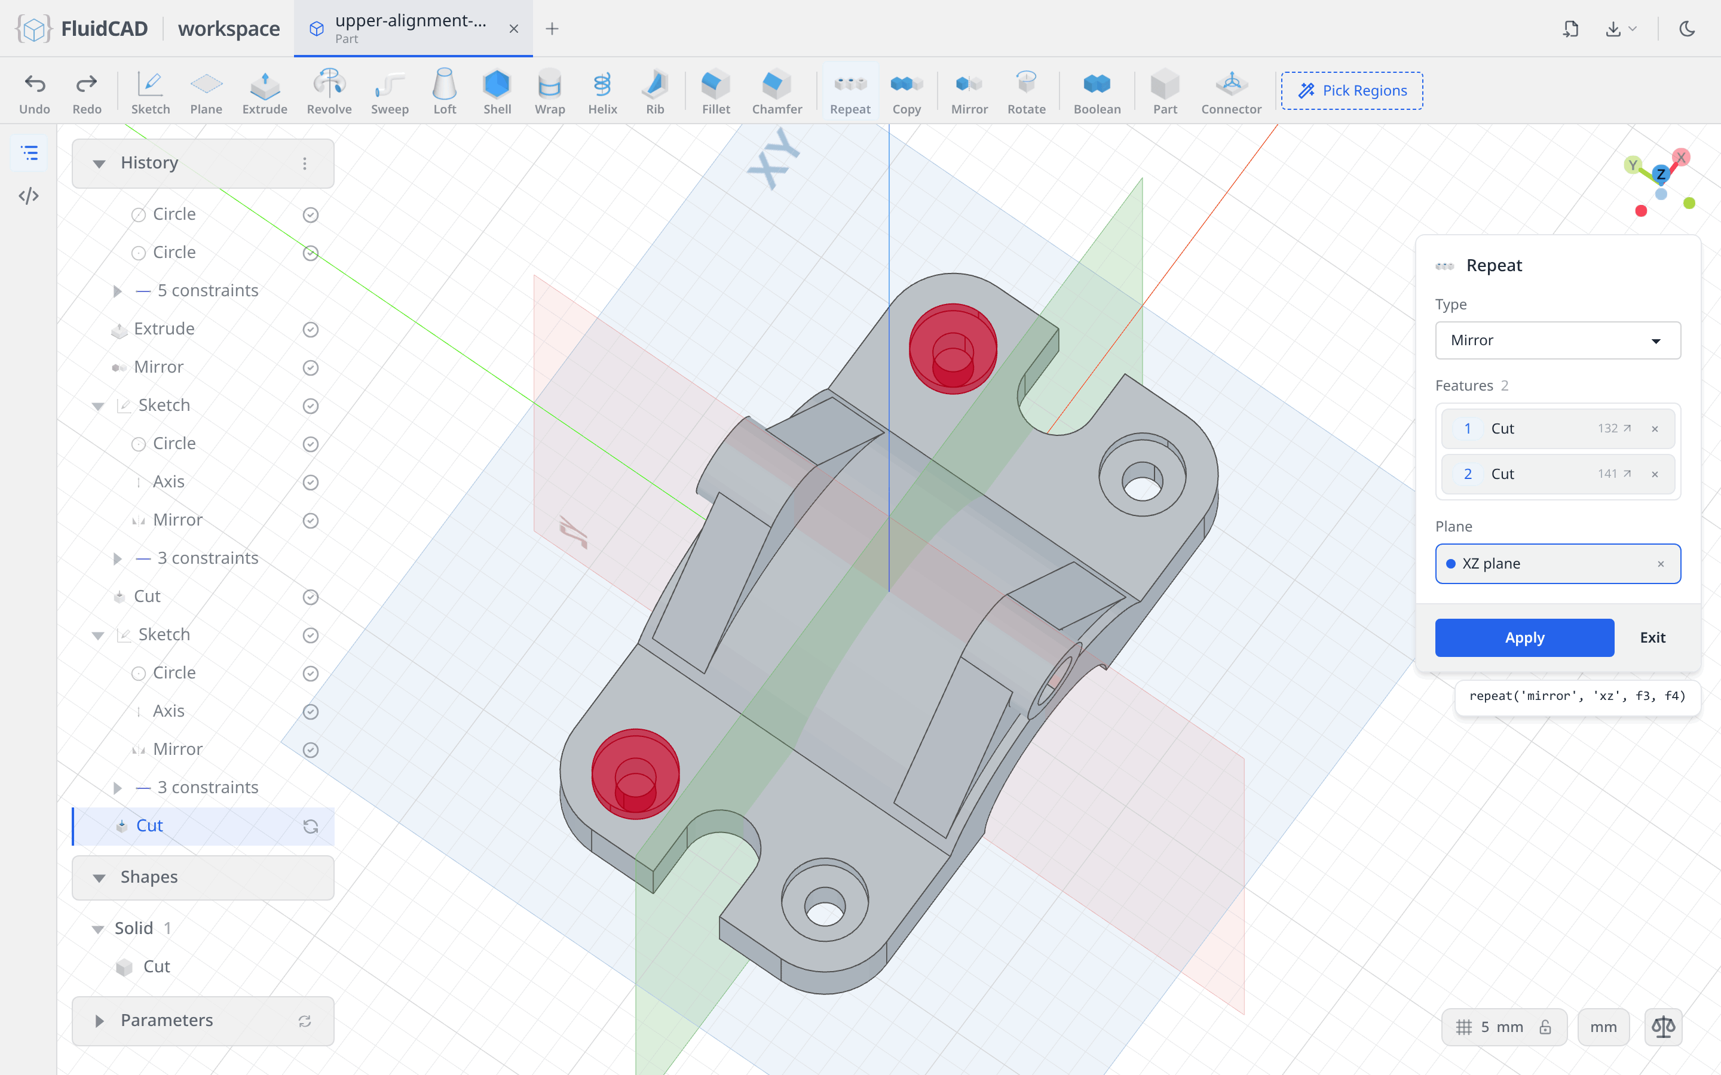The height and width of the screenshot is (1075, 1721).
Task: Change units with the mm button
Action: coord(1603,1027)
